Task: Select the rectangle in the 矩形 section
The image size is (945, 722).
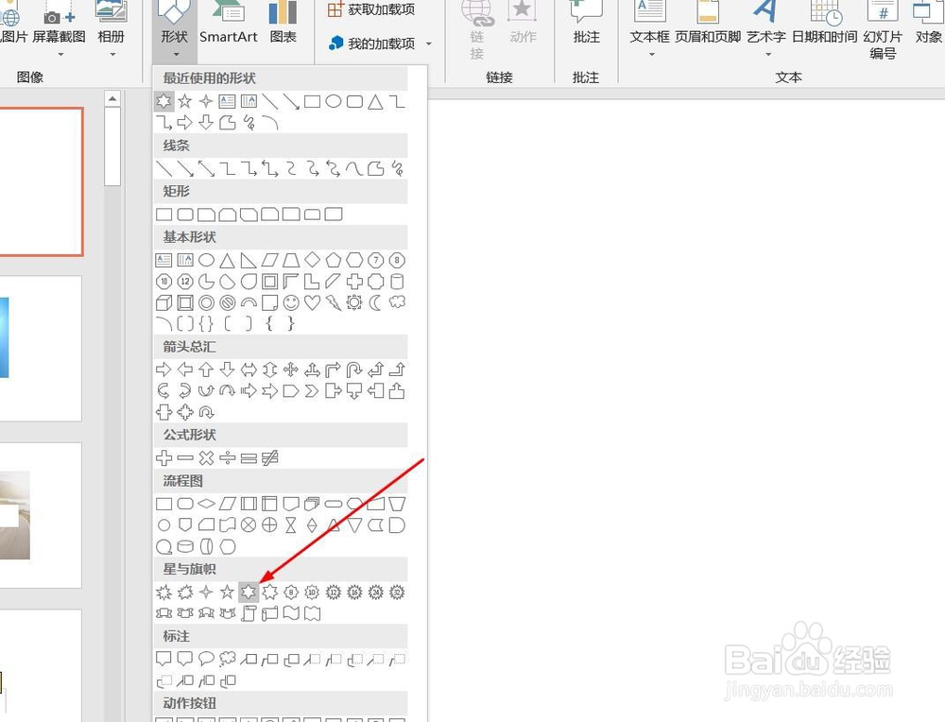Action: tap(163, 214)
